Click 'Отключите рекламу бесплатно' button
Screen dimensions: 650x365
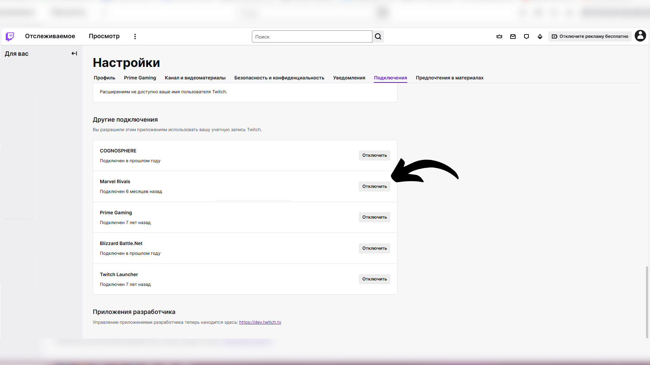pos(590,36)
